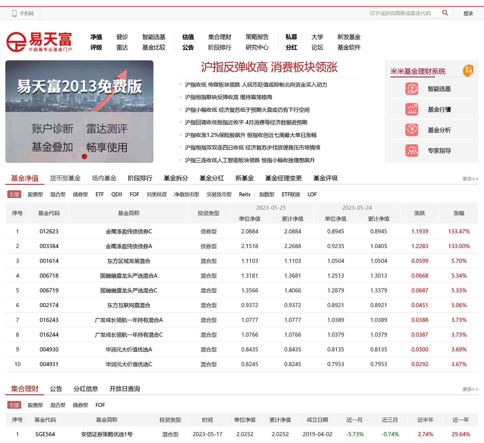Filter funds by QDII
Screen dimensions: 484x443
click(117, 194)
